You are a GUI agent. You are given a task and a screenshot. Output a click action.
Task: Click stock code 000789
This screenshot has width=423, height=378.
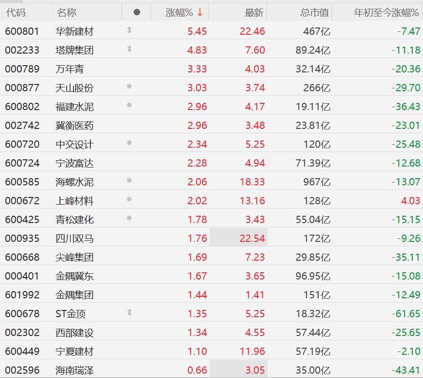[22, 69]
